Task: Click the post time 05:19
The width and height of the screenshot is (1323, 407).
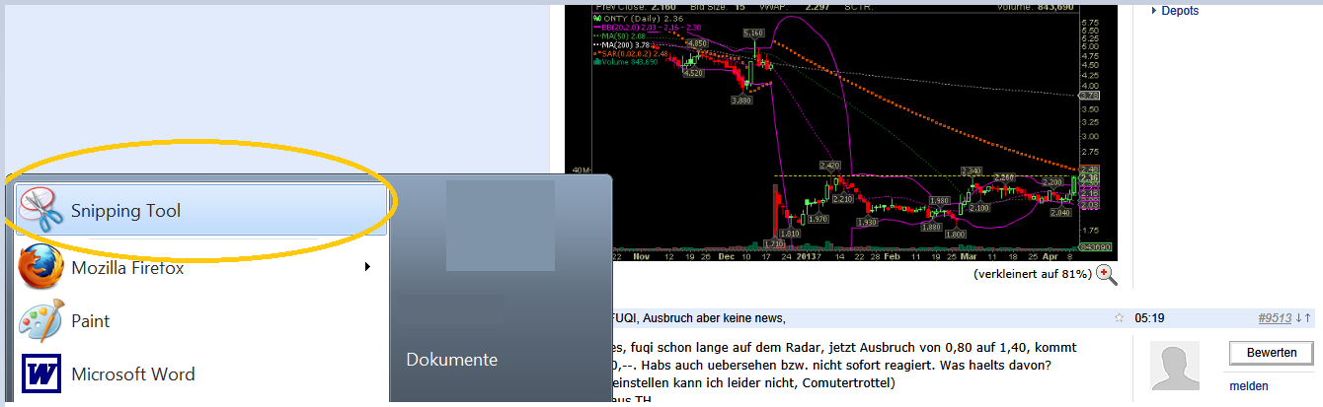Action: tap(1148, 317)
